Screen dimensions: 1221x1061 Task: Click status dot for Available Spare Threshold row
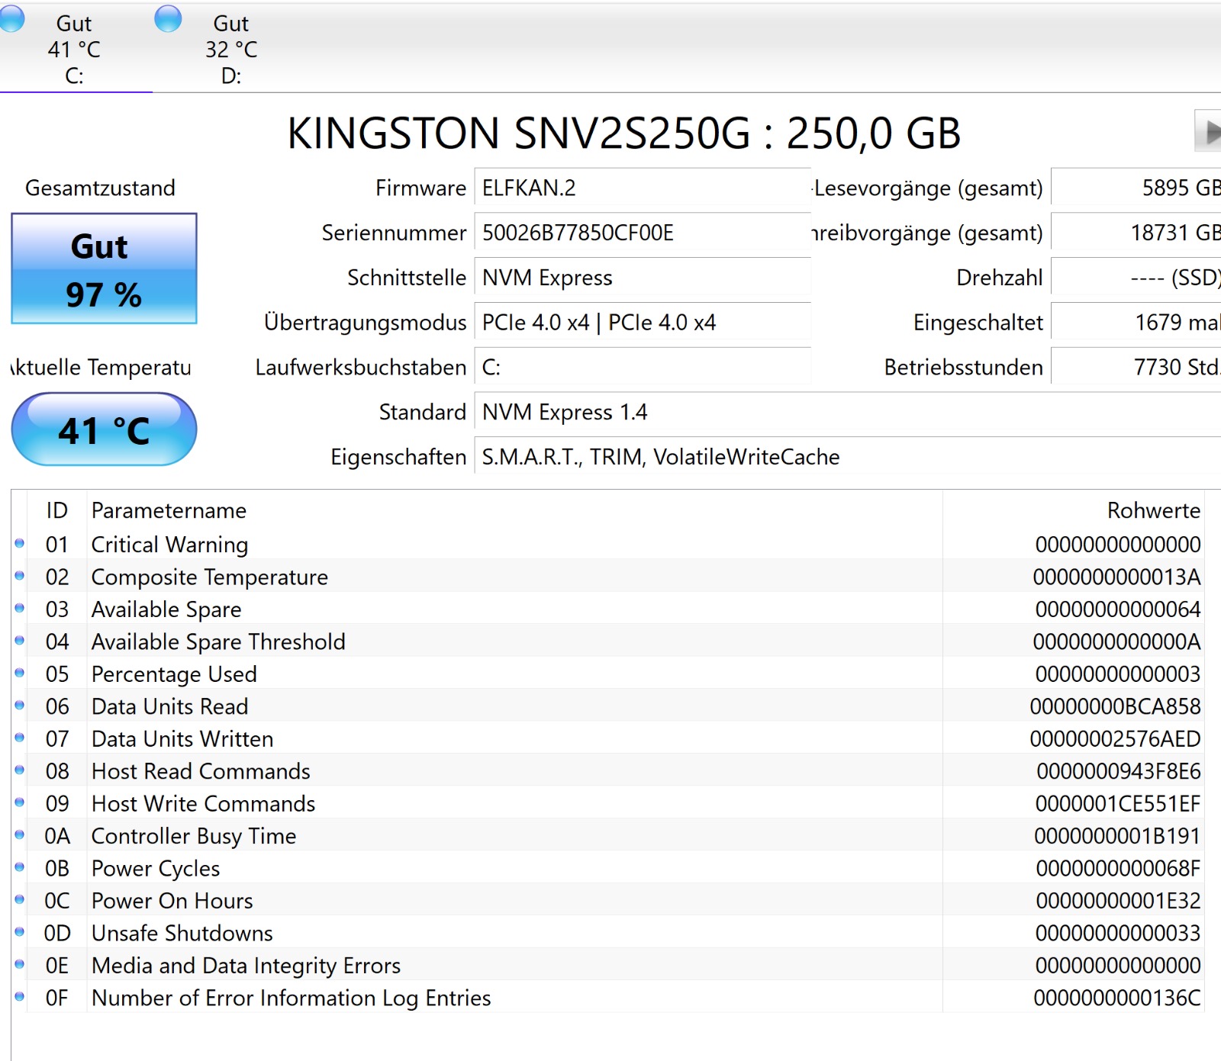pyautogui.click(x=20, y=641)
